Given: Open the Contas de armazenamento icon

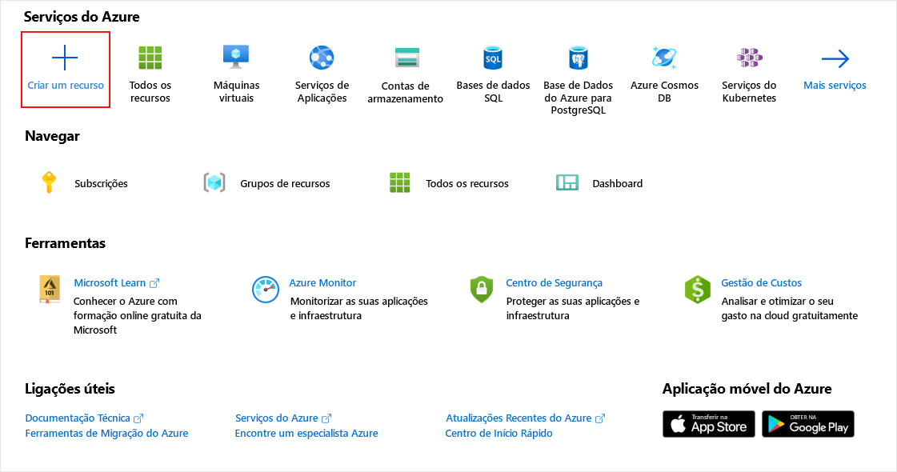Looking at the screenshot, I should 407,58.
